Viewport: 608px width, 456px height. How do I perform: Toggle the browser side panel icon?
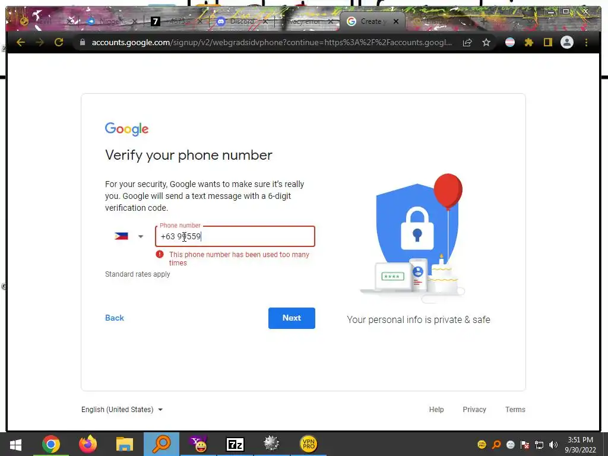coord(547,42)
